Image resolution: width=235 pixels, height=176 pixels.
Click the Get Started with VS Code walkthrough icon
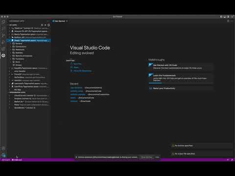click(x=151, y=65)
